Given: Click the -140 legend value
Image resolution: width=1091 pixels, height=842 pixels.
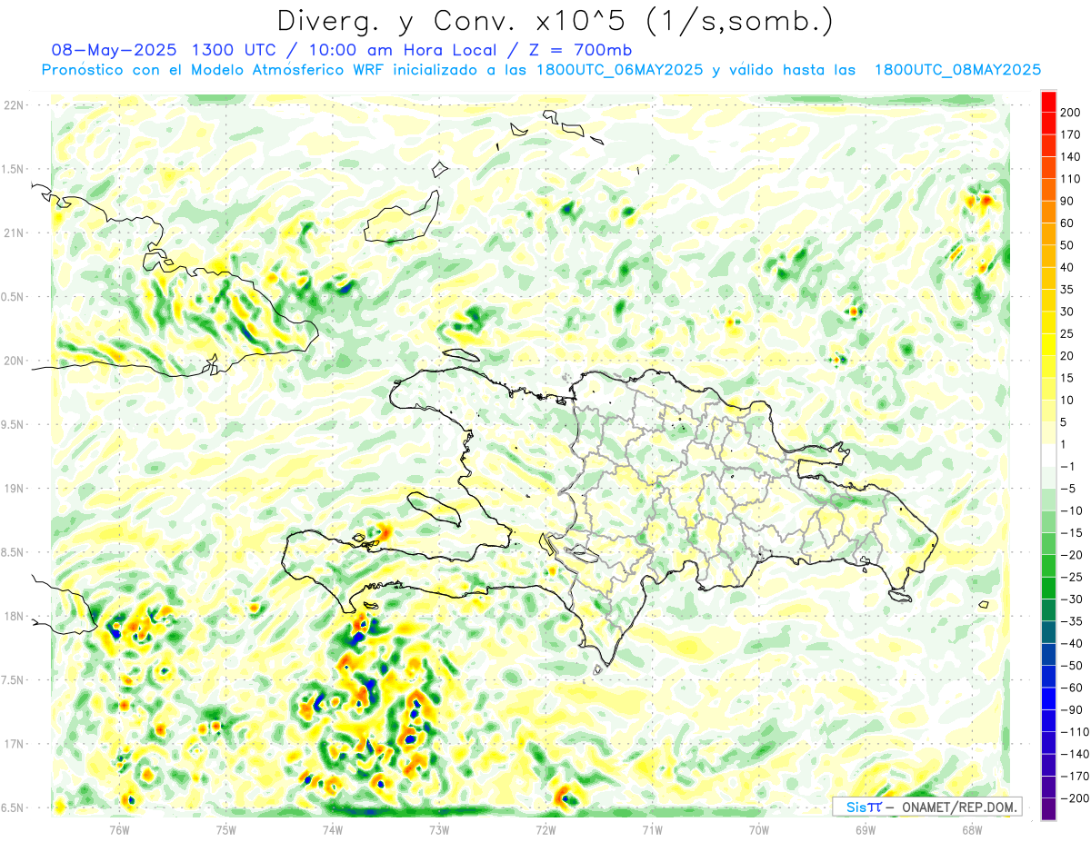Looking at the screenshot, I should point(1075,754).
